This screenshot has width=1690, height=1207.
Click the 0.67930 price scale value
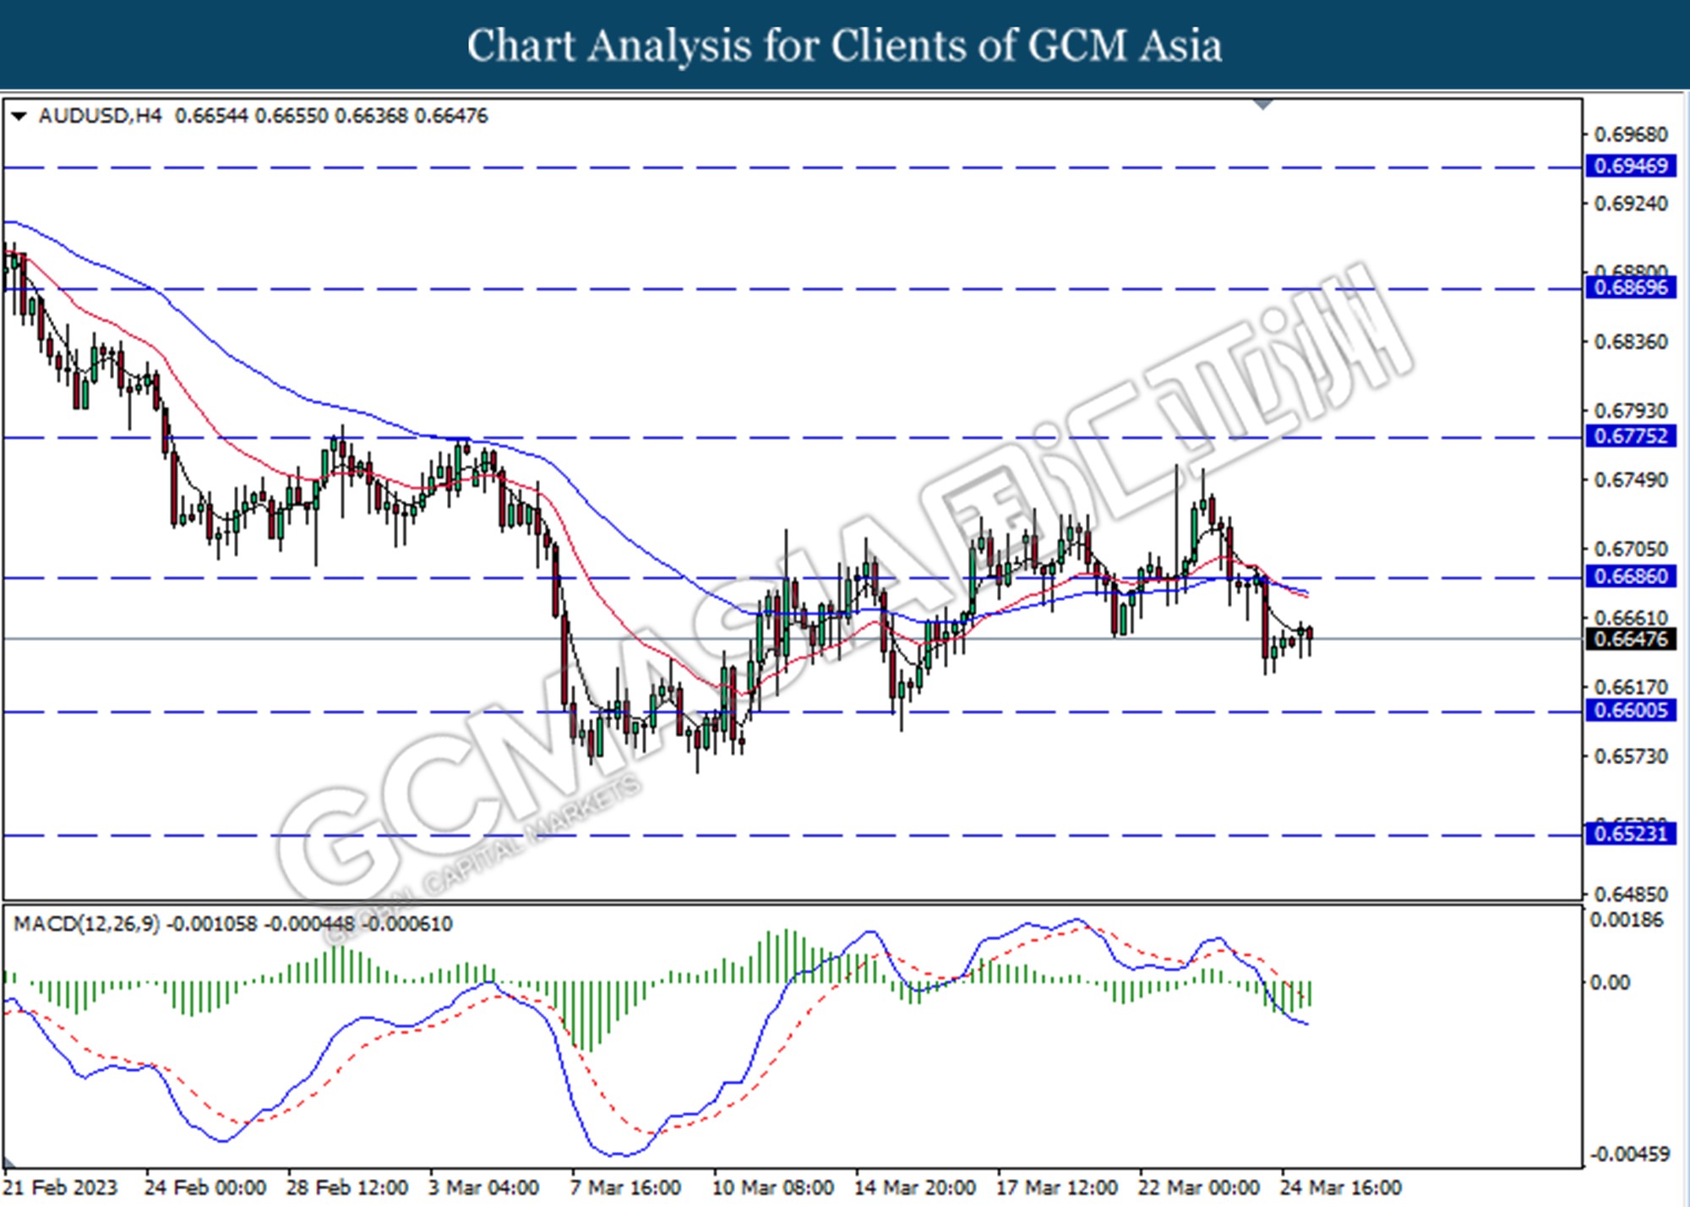pos(1631,411)
